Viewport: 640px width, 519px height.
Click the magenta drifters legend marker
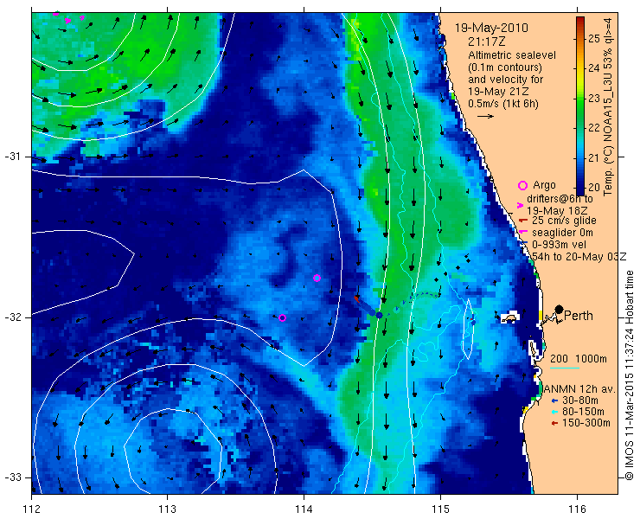(520, 205)
